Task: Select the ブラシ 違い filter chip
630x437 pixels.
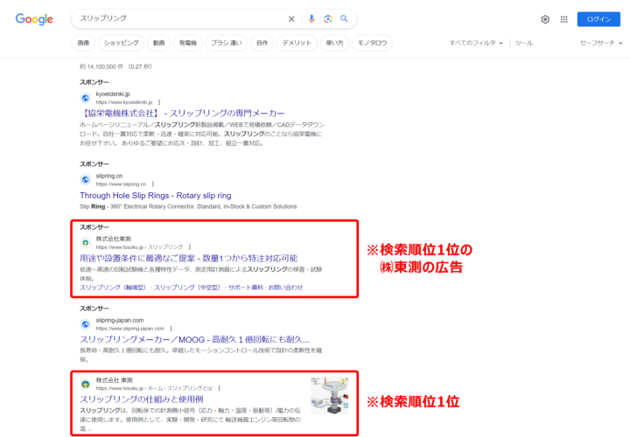Action: coord(227,43)
